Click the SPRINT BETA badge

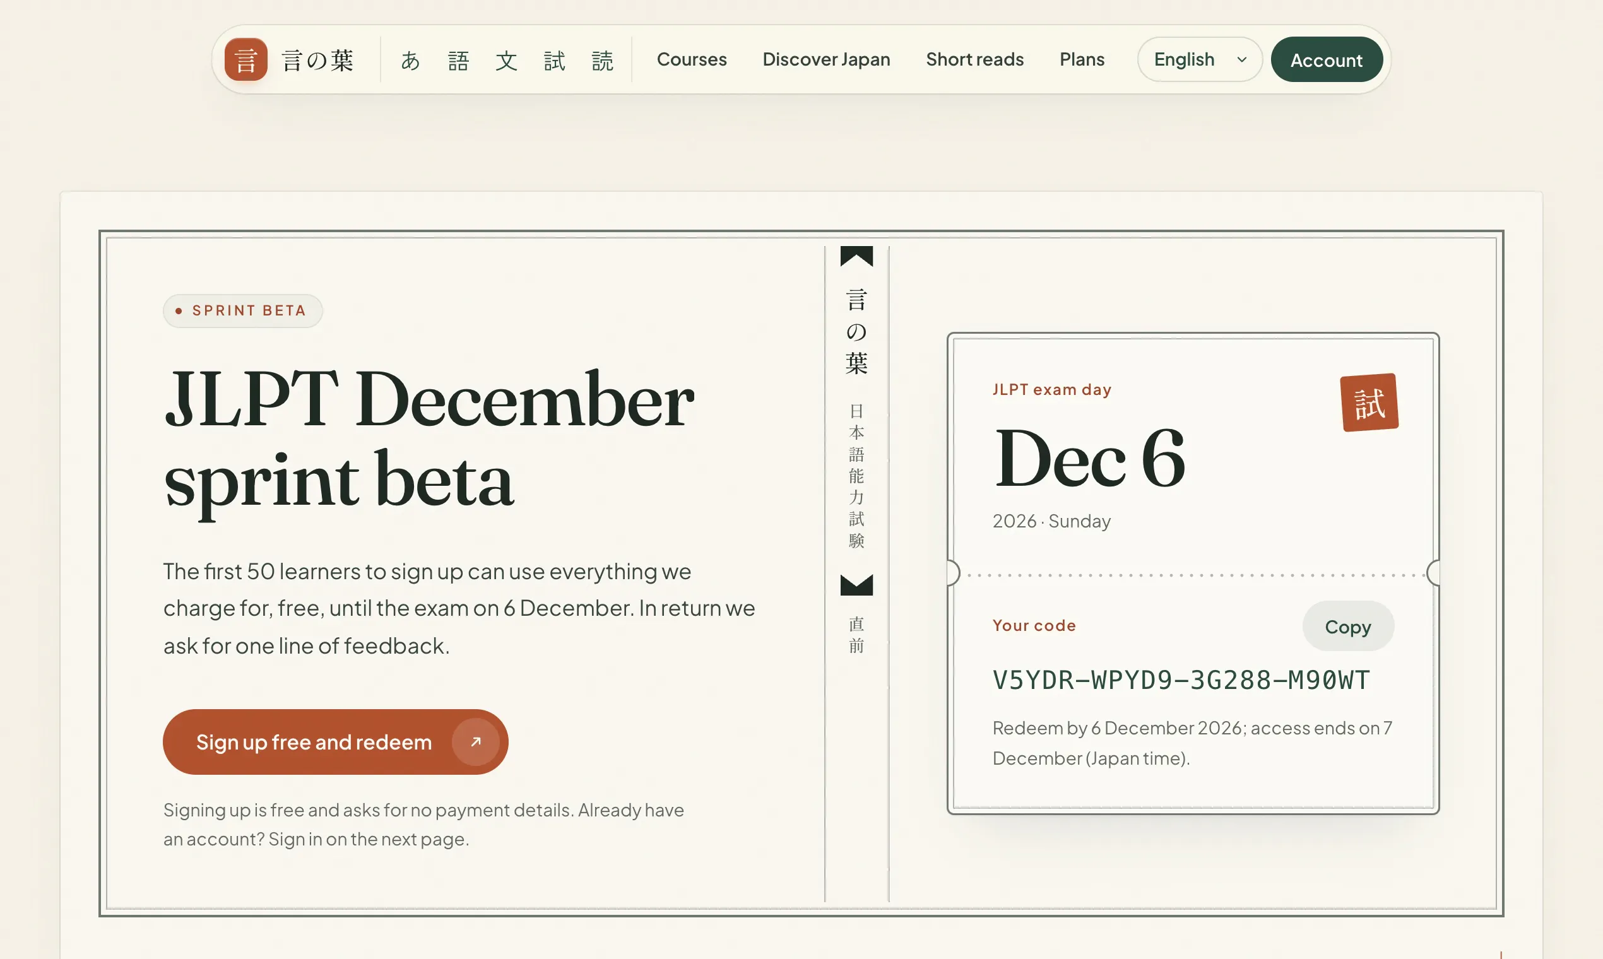pyautogui.click(x=243, y=310)
